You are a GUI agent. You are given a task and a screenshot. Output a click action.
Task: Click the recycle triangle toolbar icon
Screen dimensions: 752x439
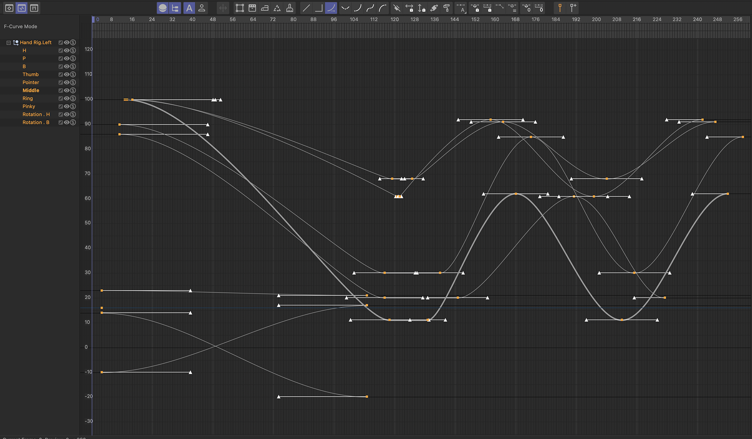click(277, 8)
